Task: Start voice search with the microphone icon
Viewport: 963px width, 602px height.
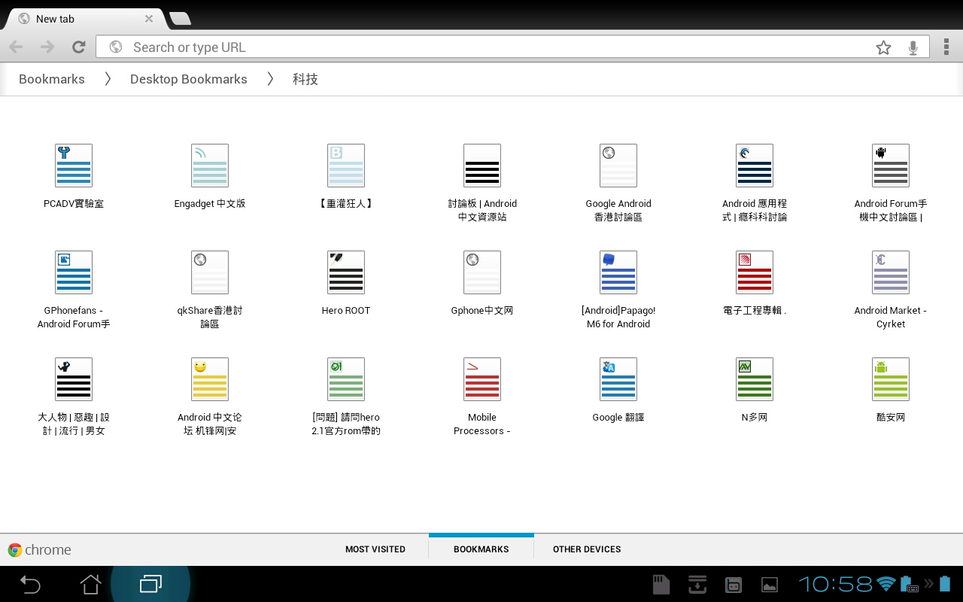Action: coord(913,47)
